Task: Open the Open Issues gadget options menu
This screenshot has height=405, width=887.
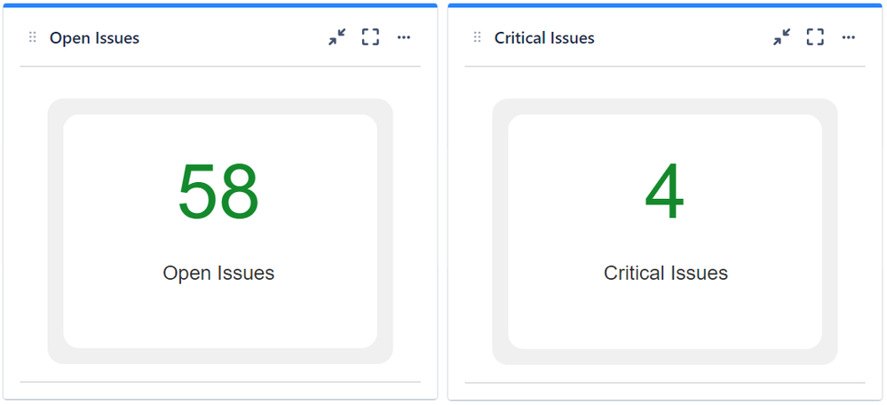Action: point(403,38)
